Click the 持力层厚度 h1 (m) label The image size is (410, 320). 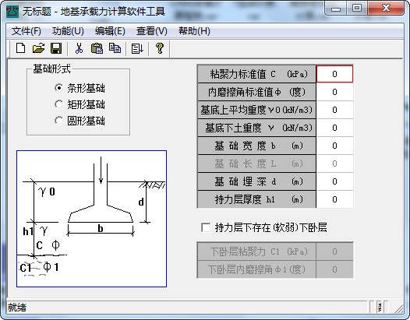(x=256, y=199)
